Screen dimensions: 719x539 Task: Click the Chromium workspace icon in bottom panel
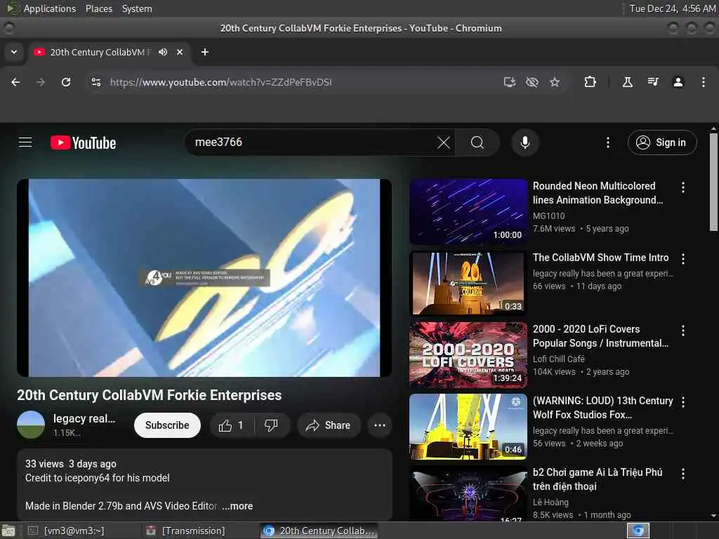coord(638,531)
